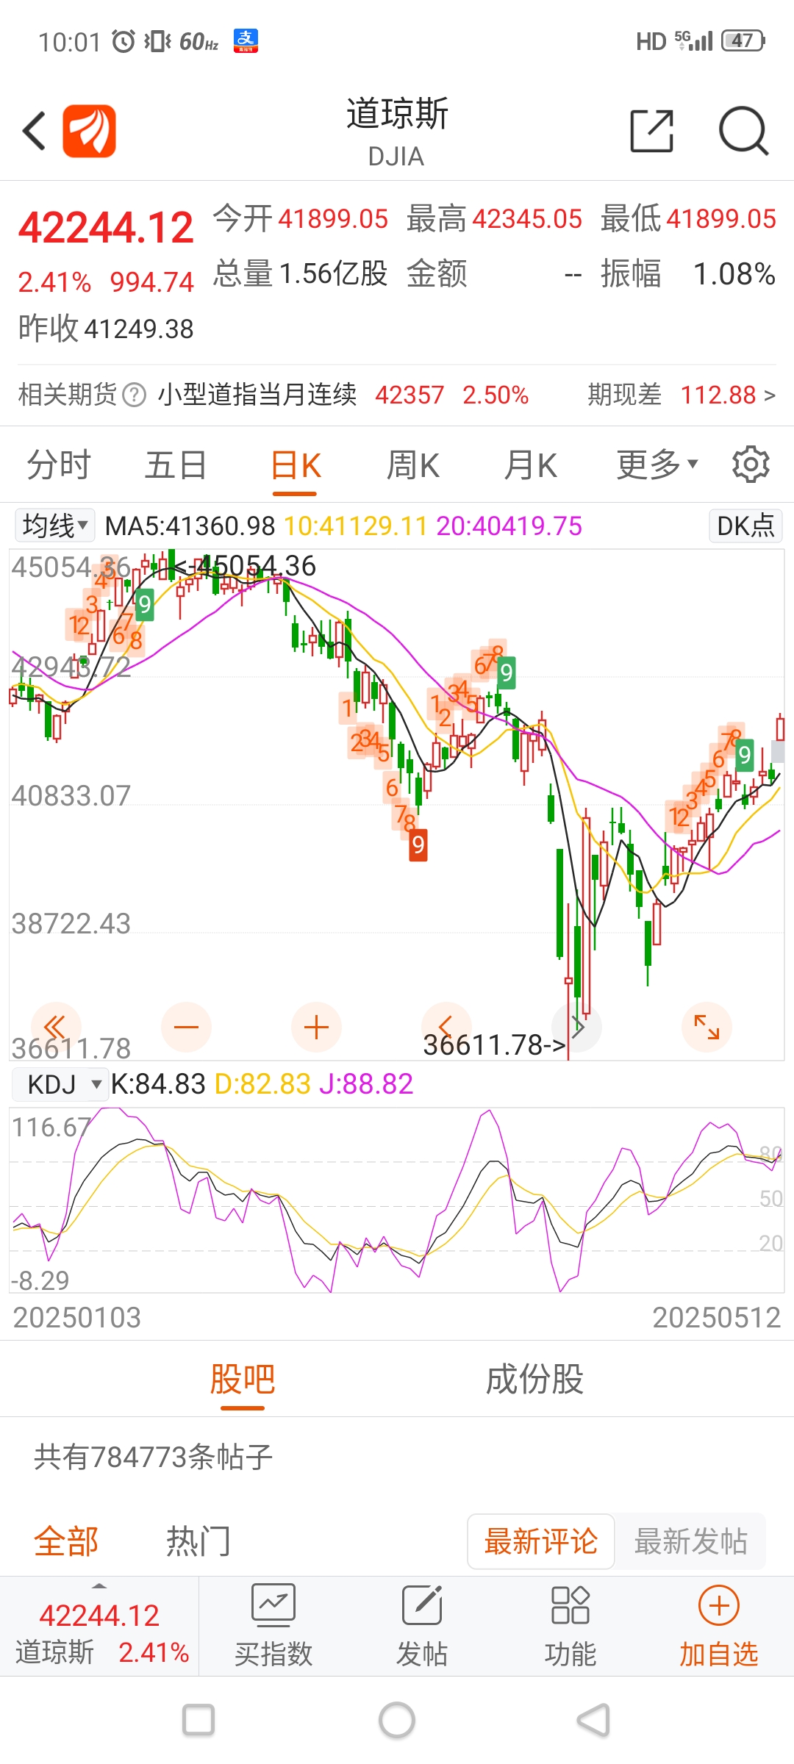This screenshot has width=794, height=1764.
Task: Open the 均线 indicator dropdown
Action: [54, 526]
